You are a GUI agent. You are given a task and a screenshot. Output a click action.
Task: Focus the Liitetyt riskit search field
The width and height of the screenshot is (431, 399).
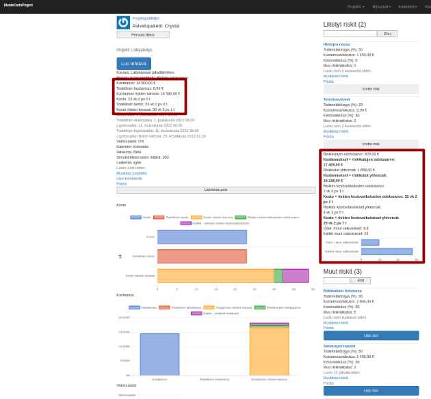pos(350,34)
